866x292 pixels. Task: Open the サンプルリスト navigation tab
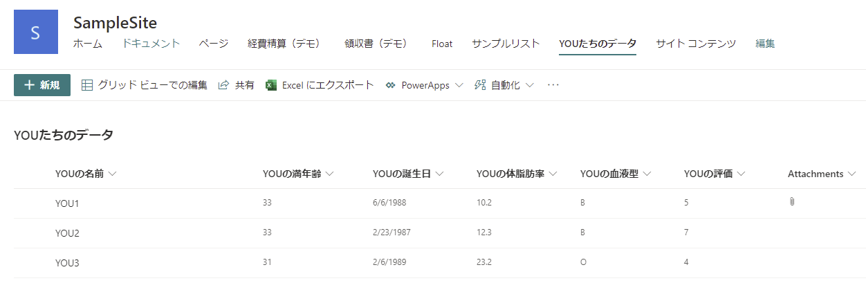click(506, 44)
